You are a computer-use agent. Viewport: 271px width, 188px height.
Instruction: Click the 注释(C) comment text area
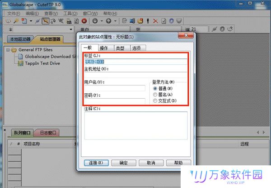[x=136, y=125]
